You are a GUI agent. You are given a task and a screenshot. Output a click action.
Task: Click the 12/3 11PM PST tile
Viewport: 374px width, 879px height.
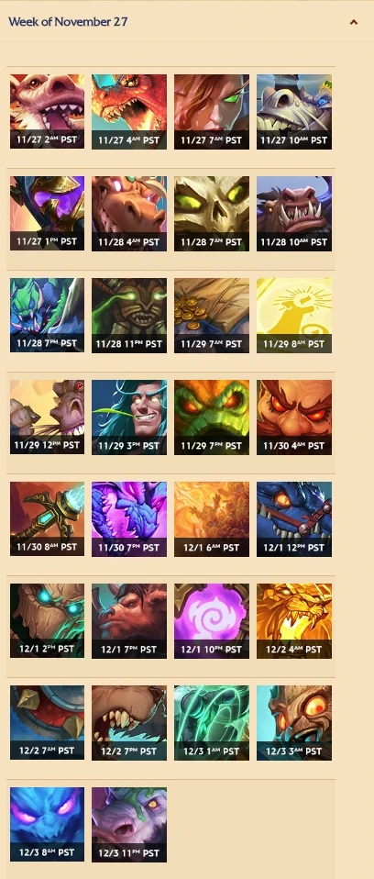click(x=129, y=825)
